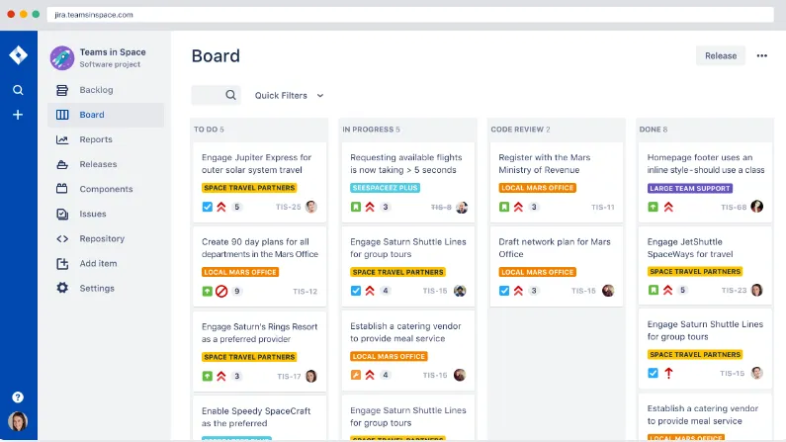The width and height of the screenshot is (786, 442).
Task: Click SEESPACEEZ PLUS label on TIS-8 card
Action: (385, 188)
